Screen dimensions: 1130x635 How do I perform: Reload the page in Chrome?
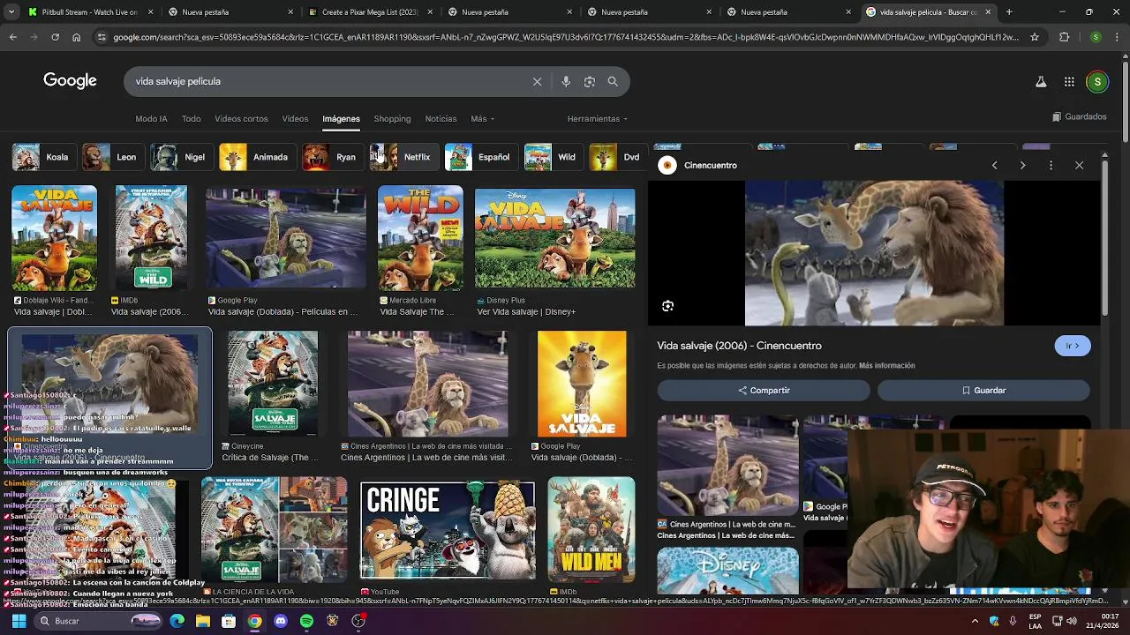(55, 37)
